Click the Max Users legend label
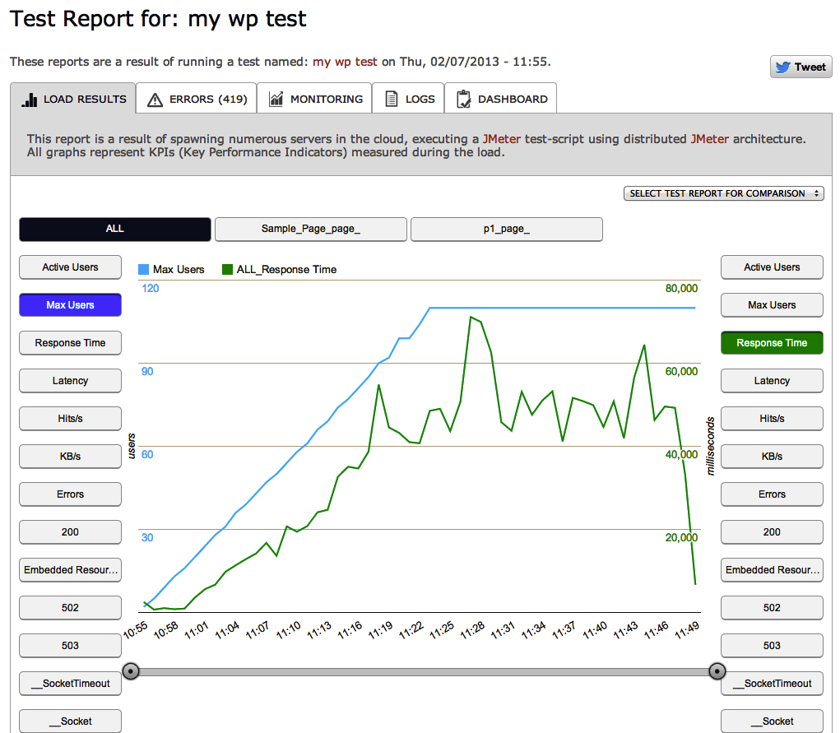840x733 pixels. pos(179,270)
